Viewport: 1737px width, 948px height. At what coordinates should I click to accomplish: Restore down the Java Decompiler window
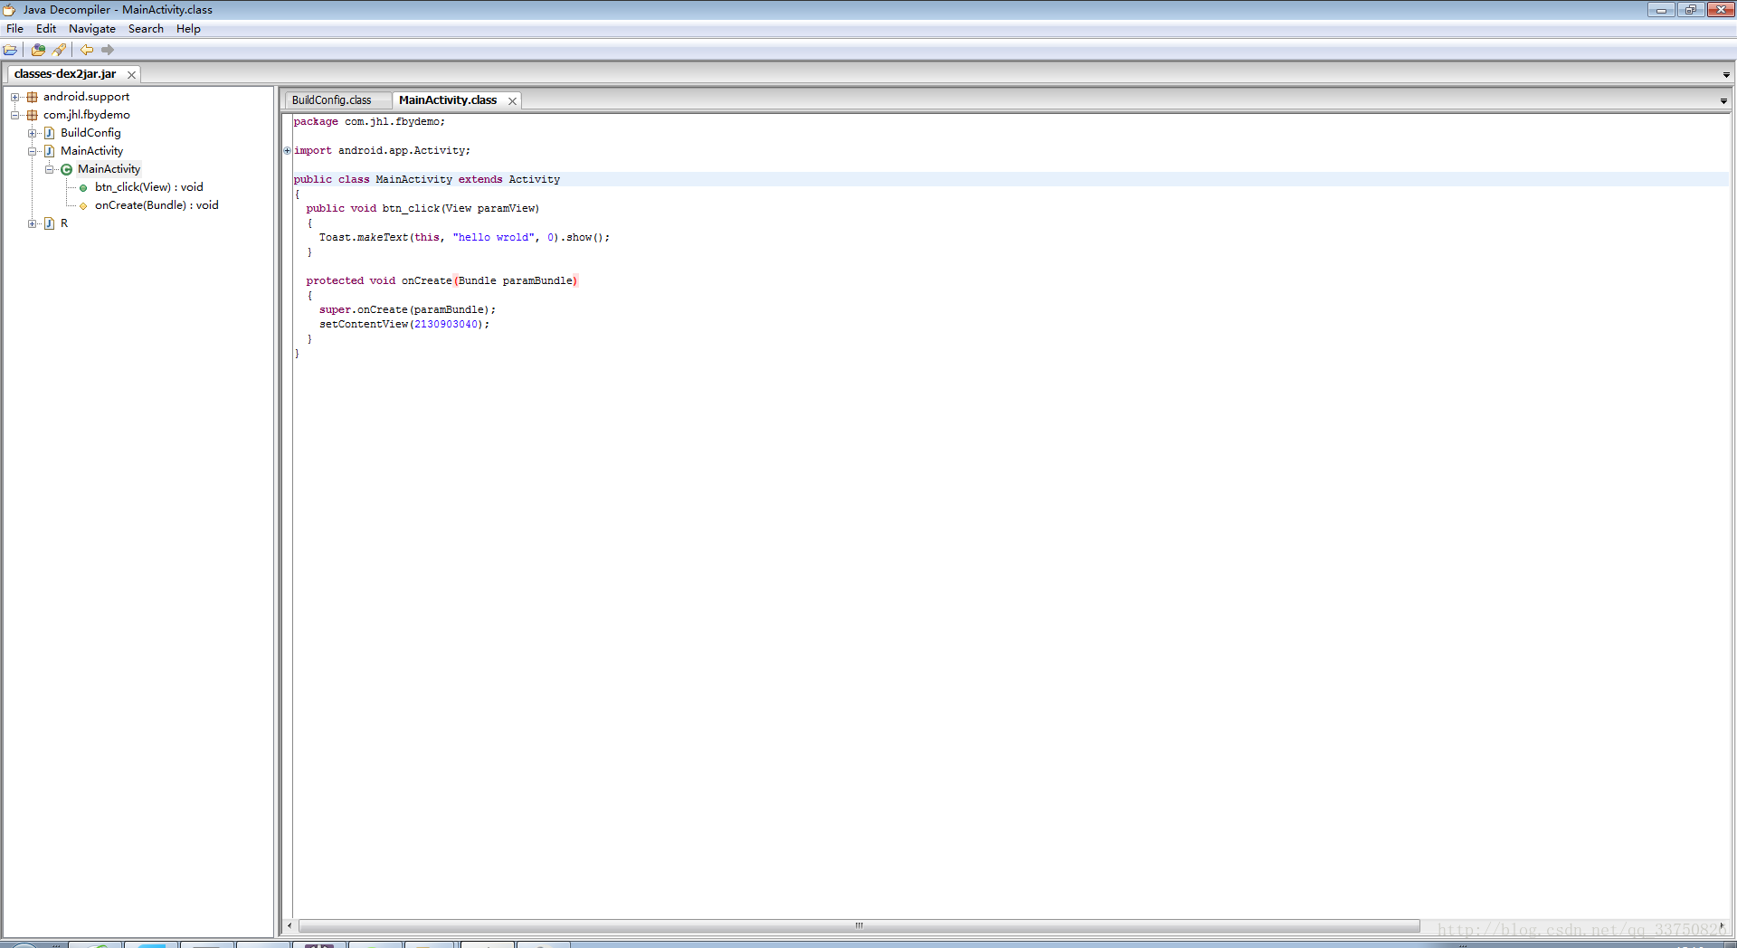pyautogui.click(x=1690, y=10)
